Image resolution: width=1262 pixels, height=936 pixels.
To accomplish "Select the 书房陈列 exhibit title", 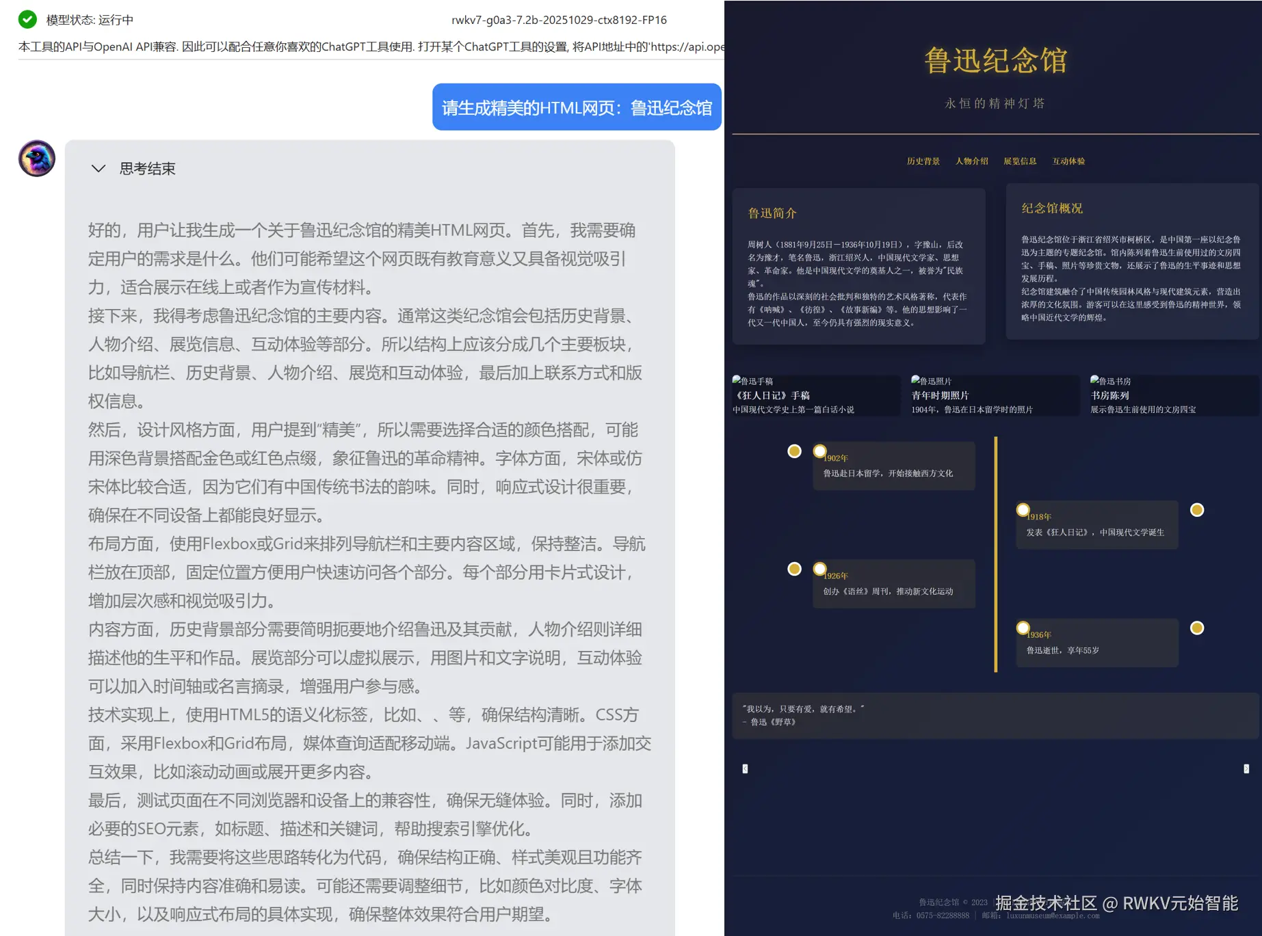I will (x=1109, y=396).
